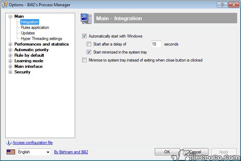Screen dimensions: 241x161
Task: Click the delay seconds input field showing 15
Action: tap(156, 44)
